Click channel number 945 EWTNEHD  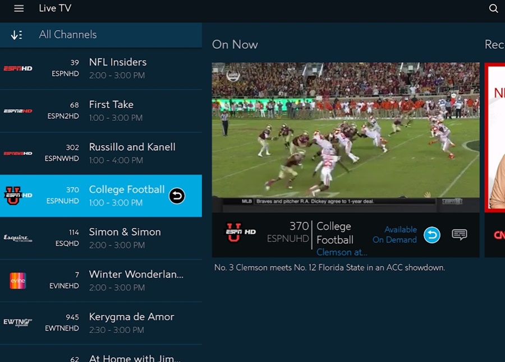62,323
